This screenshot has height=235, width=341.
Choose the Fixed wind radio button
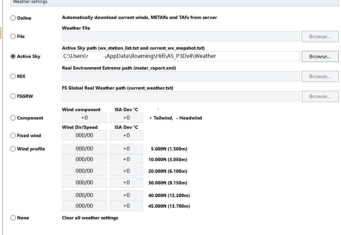point(13,135)
